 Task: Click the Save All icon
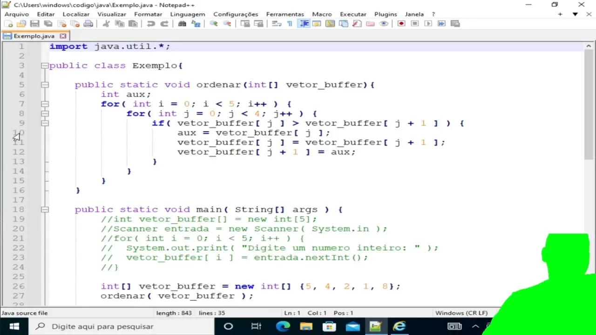[48, 24]
